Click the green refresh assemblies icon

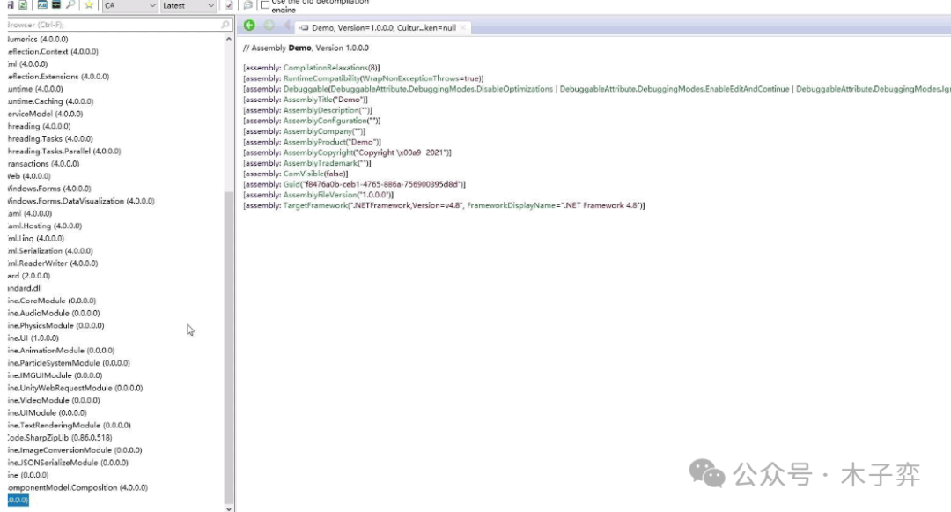point(22,5)
